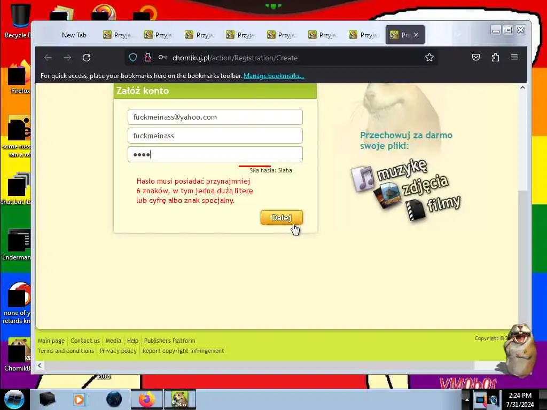Screen dimensions: 547x410
Task: Open Report copyright infringement link
Action: click(x=183, y=351)
